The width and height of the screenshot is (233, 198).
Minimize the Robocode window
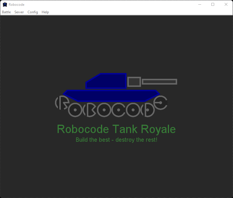[199, 4]
